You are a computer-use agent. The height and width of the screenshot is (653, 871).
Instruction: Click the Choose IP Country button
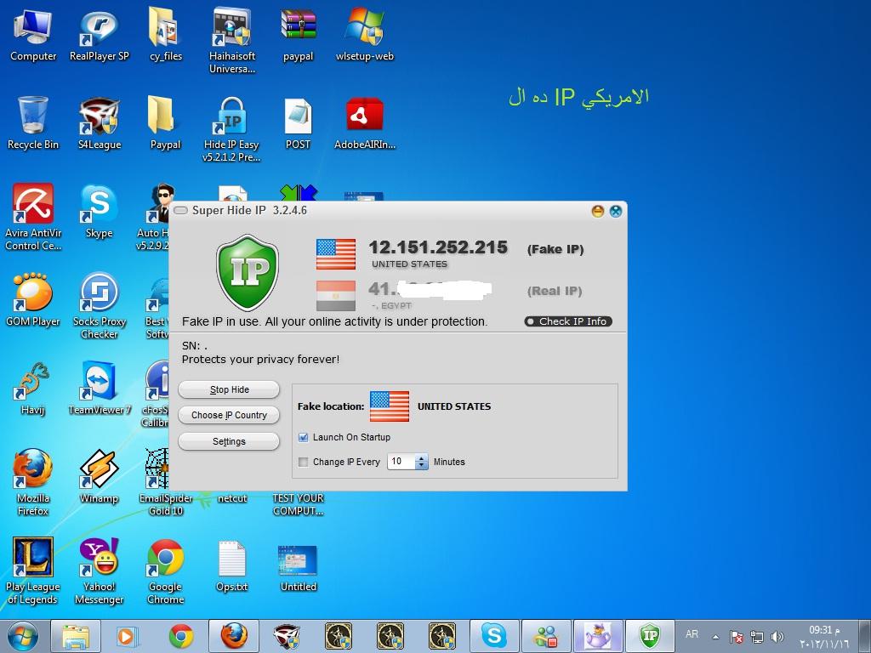(229, 415)
